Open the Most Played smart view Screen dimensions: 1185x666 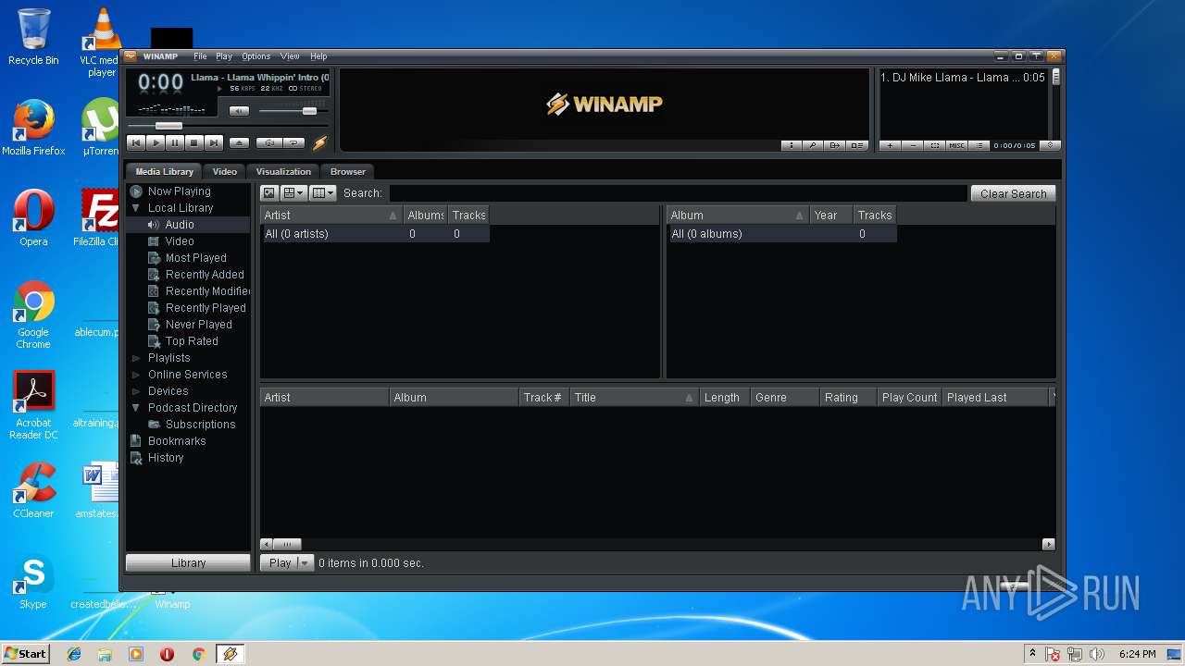(x=195, y=258)
